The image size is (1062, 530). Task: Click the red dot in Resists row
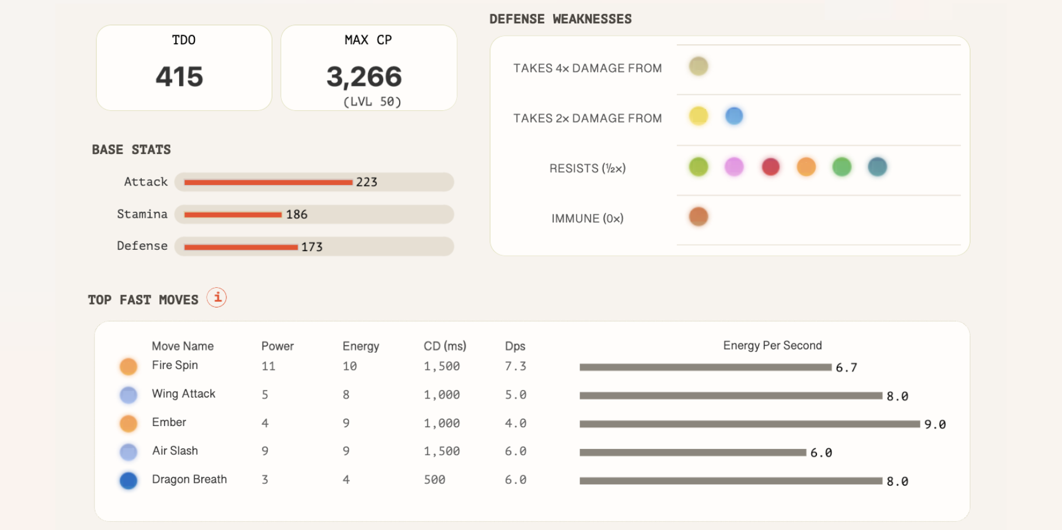point(770,167)
